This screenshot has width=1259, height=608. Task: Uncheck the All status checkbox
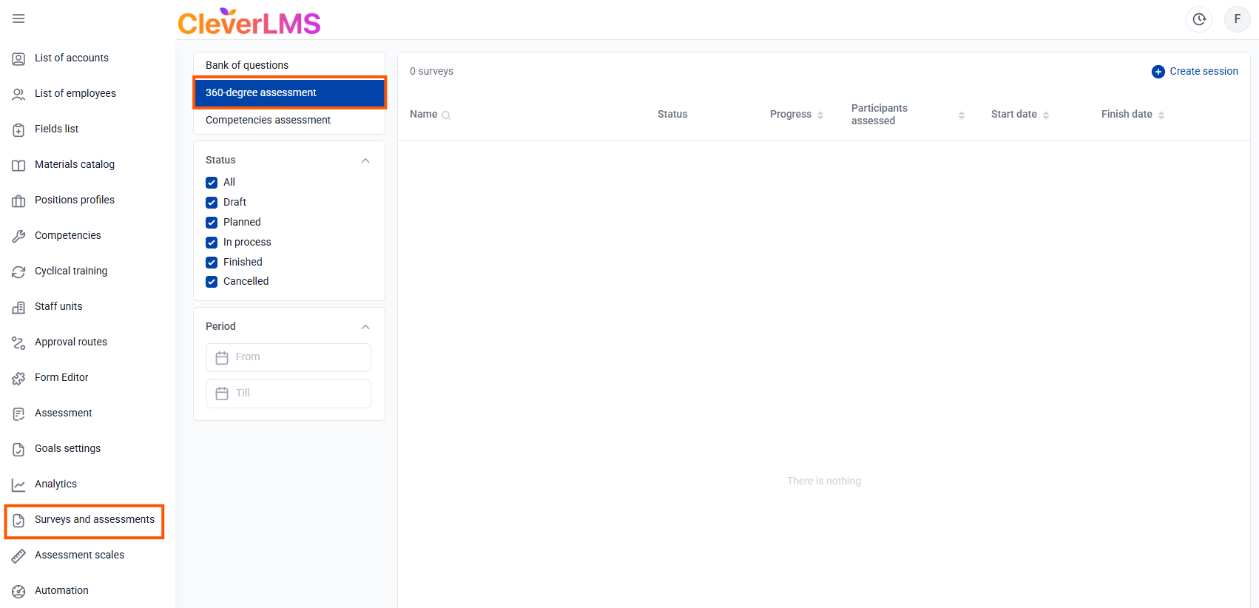pyautogui.click(x=212, y=183)
